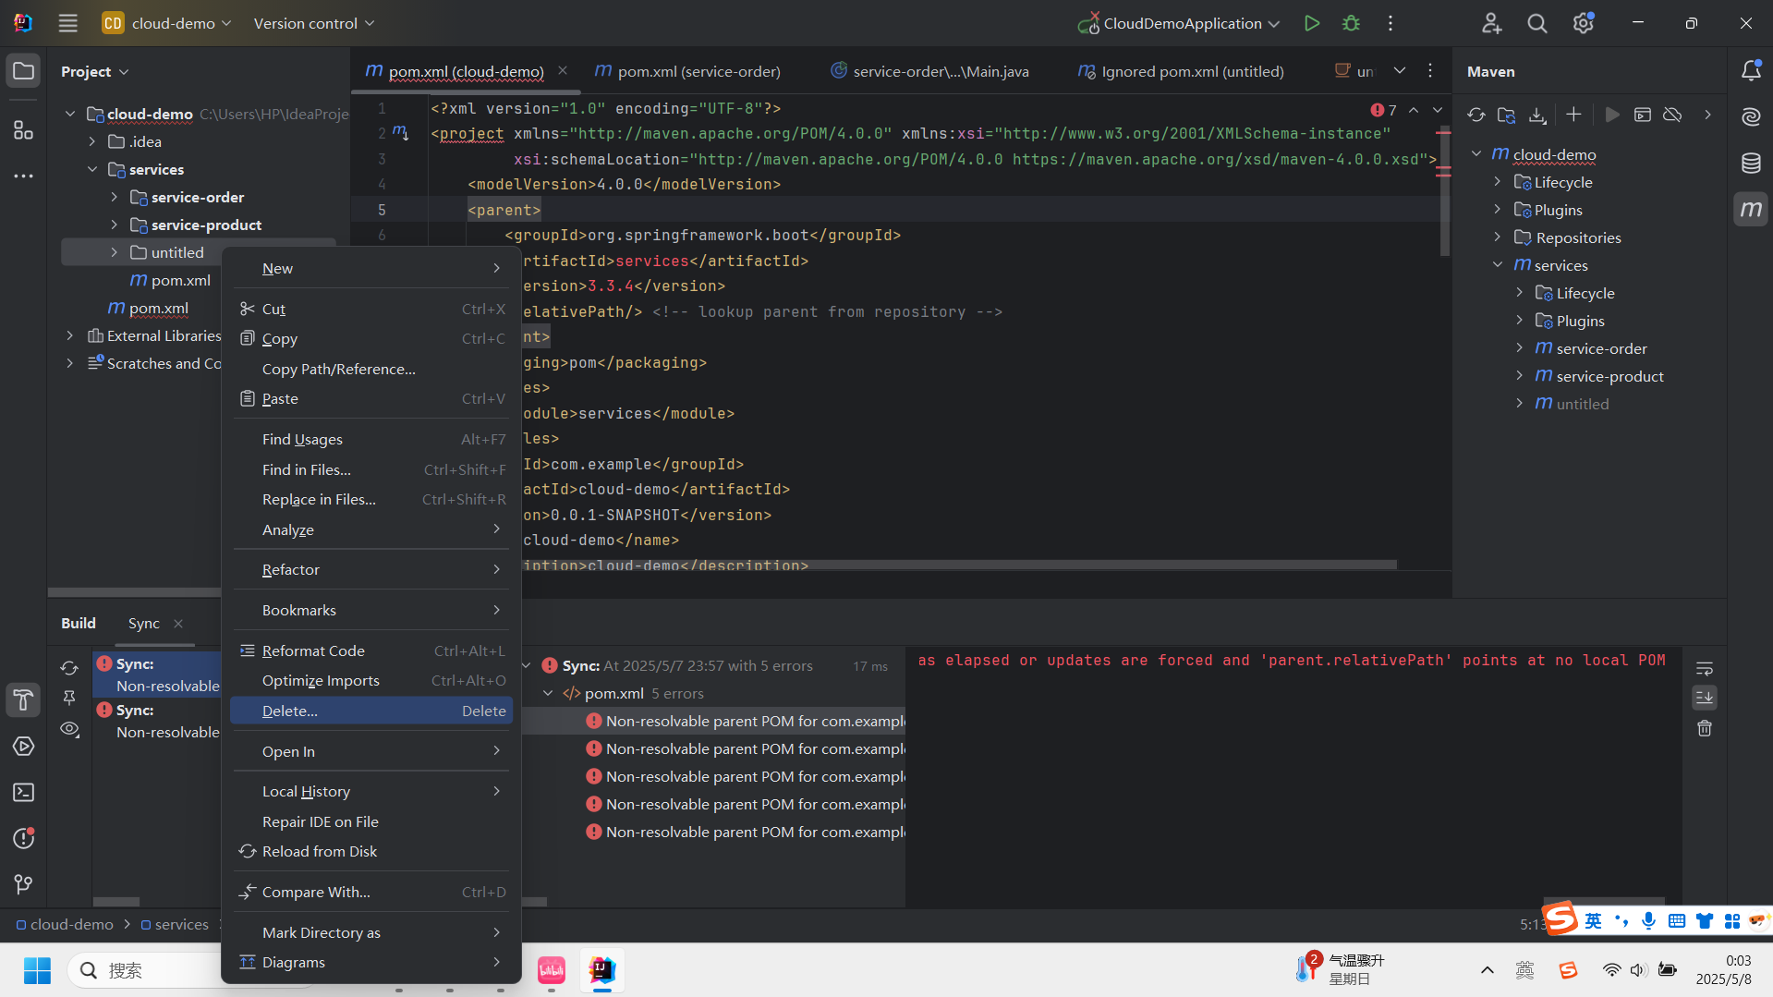Open IDE settings gear icon

[1583, 23]
